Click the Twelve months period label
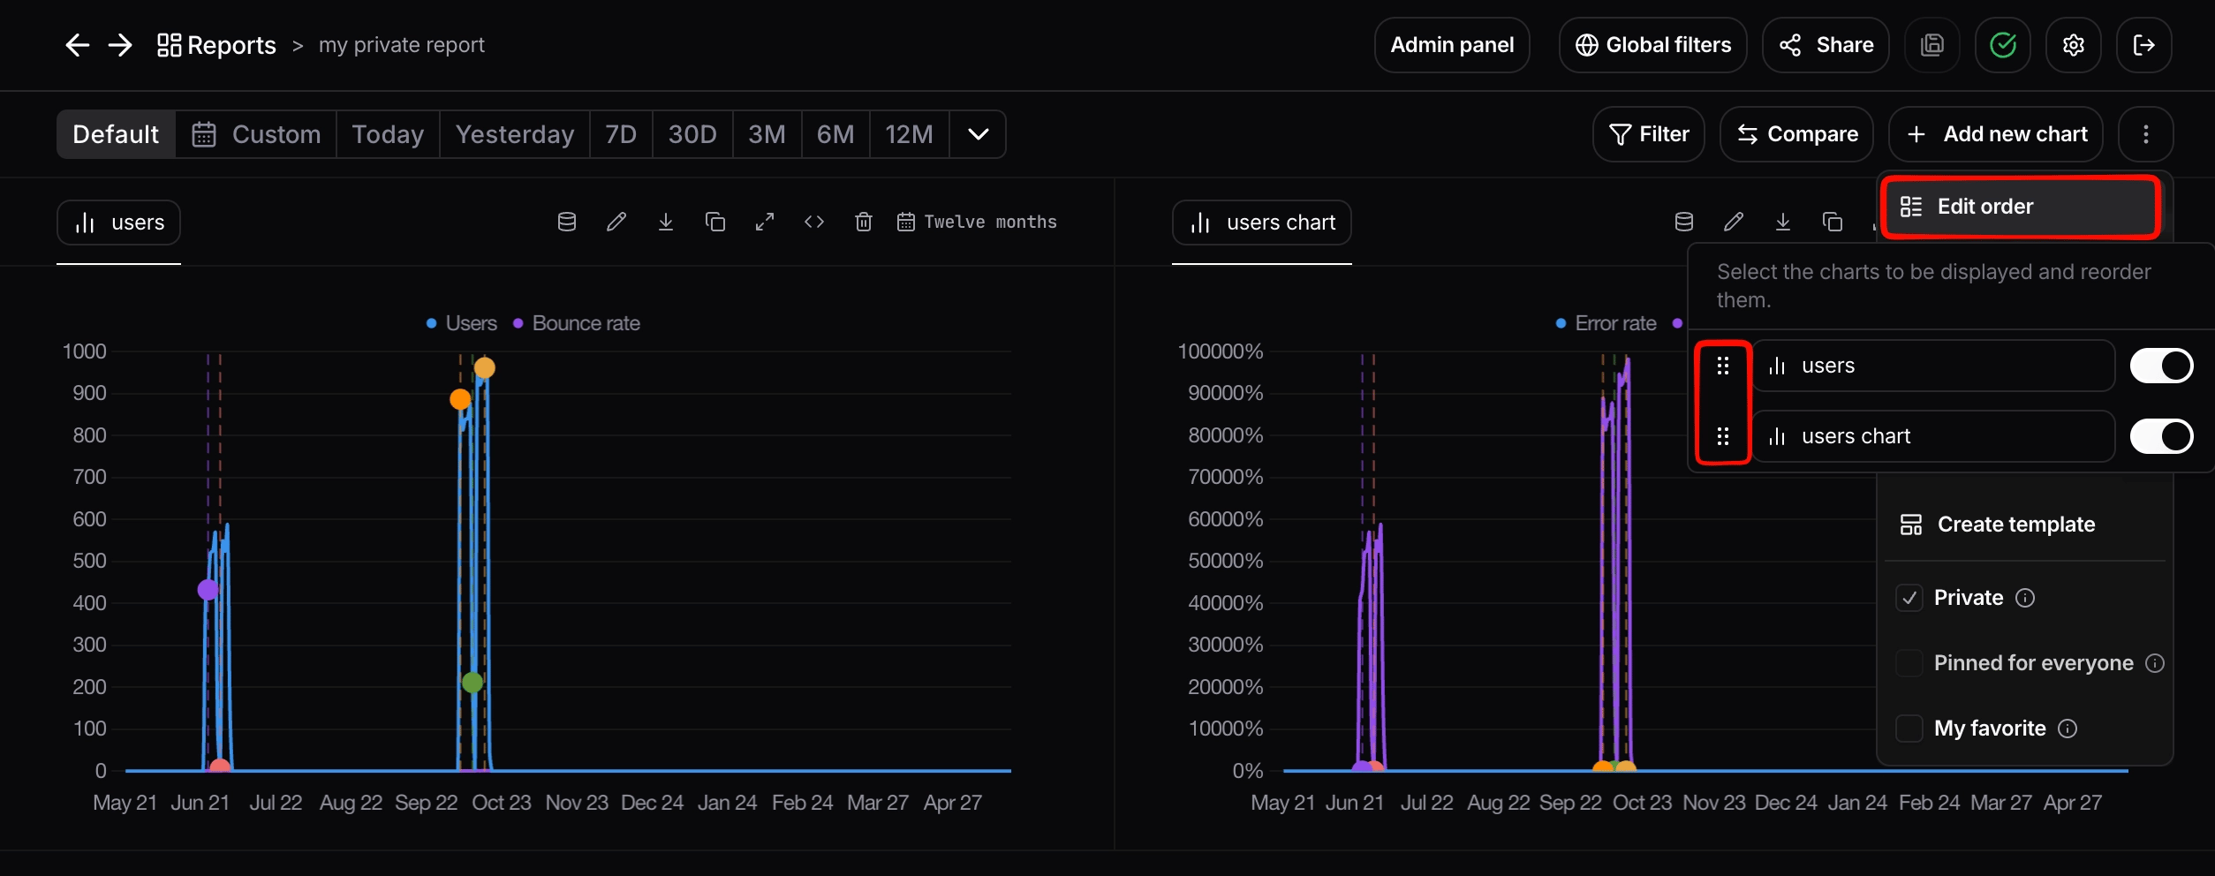 pos(977,222)
